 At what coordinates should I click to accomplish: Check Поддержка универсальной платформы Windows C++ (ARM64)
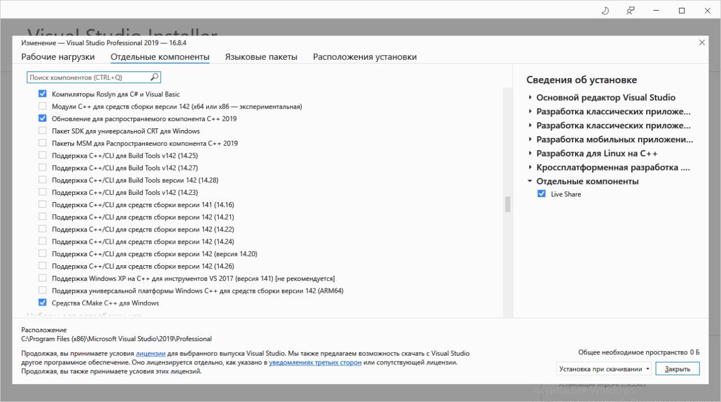[42, 291]
